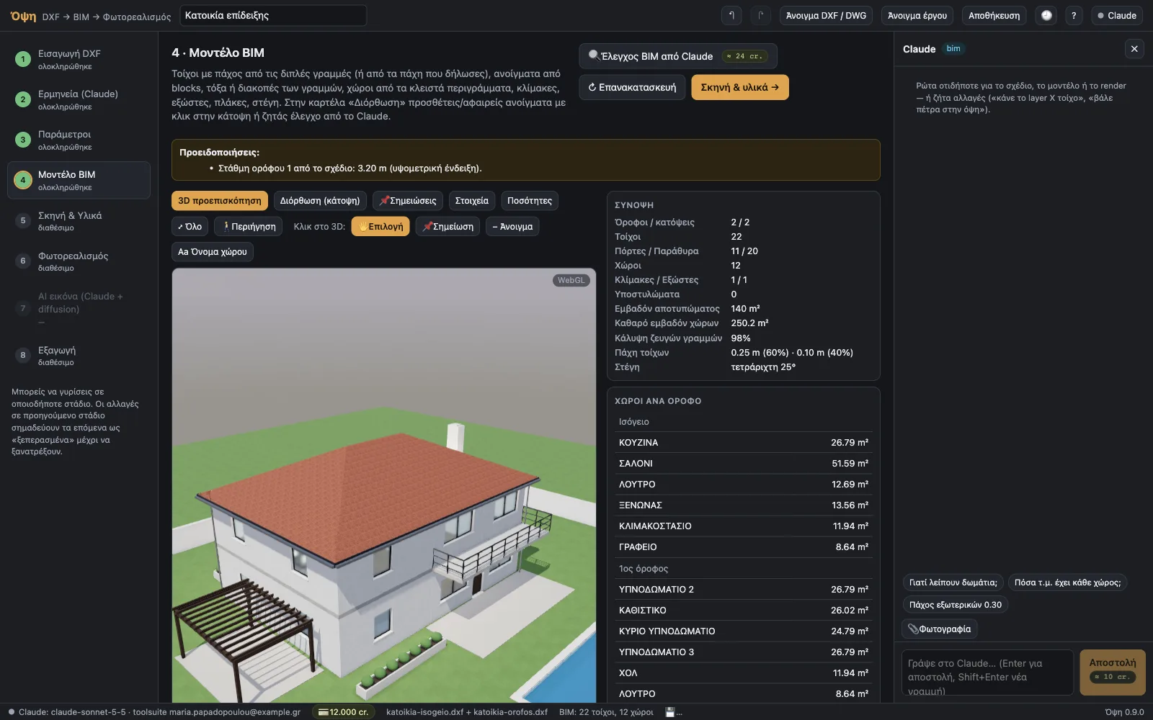
Task: Click the project name field Κατοικία επίδειξης
Action: pos(273,15)
